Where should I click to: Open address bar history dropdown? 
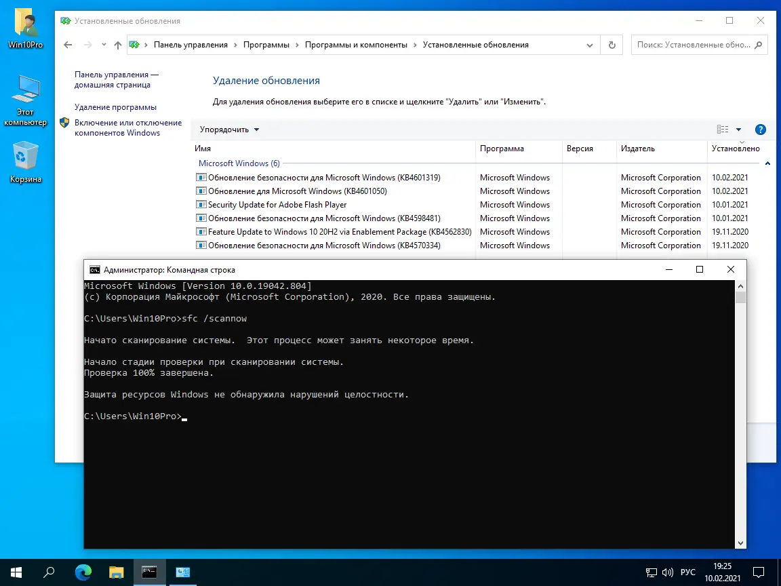click(x=590, y=45)
